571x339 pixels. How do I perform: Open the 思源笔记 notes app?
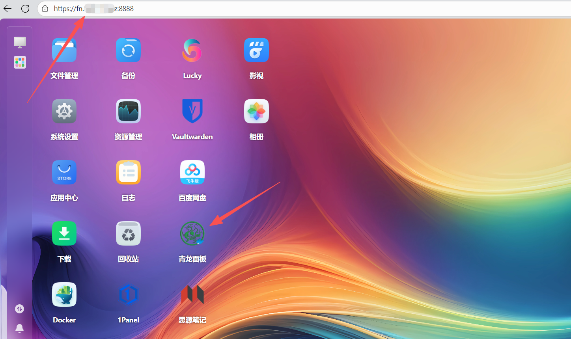click(192, 294)
